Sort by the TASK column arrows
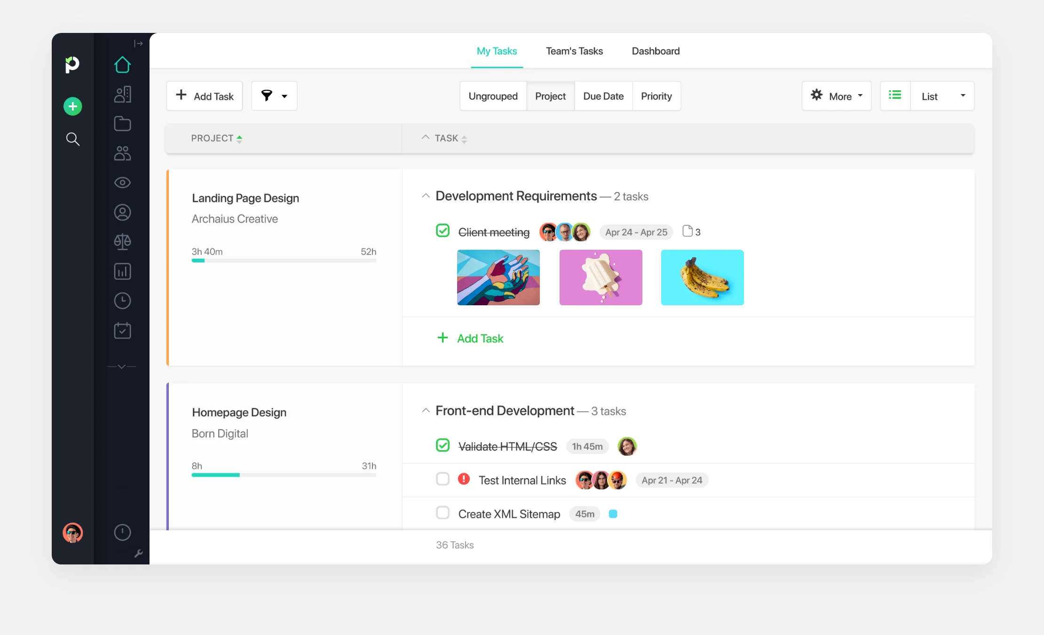The image size is (1044, 635). [464, 139]
